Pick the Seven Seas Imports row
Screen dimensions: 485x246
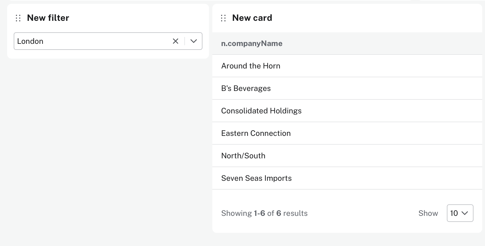point(256,178)
